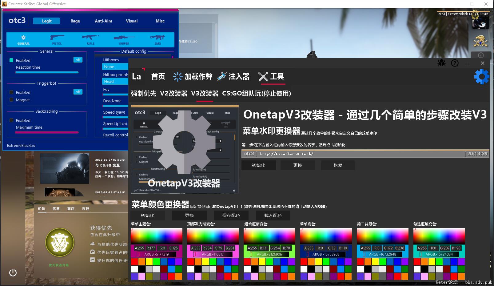Open the Hitboxes None dropdown
Image resolution: width=494 pixels, height=286 pixels.
click(x=115, y=67)
